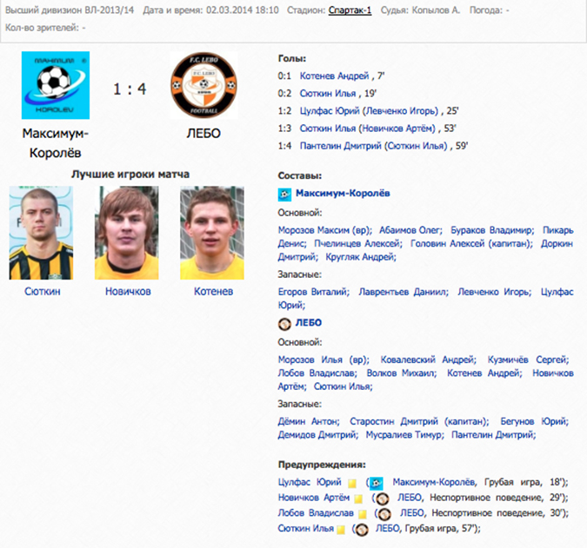Click yellow card icon next to Цулфас Юрий
The width and height of the screenshot is (587, 548).
[x=352, y=484]
